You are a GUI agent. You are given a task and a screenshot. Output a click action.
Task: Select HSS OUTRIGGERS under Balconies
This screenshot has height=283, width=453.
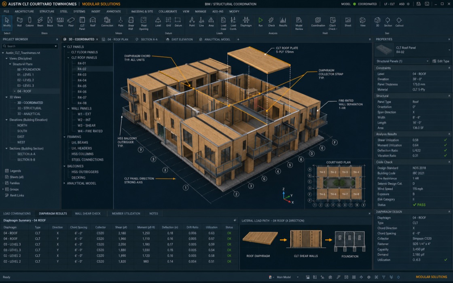click(x=85, y=172)
